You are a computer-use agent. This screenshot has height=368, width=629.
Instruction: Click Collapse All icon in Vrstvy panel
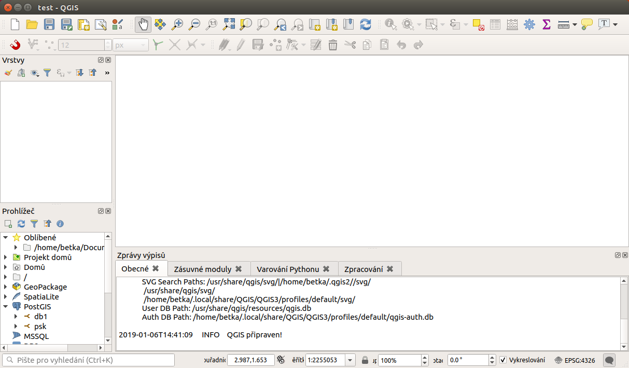coord(92,73)
